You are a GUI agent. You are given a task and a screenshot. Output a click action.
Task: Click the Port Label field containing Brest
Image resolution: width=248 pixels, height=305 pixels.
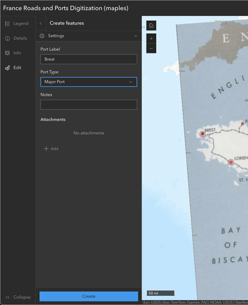tap(89, 59)
